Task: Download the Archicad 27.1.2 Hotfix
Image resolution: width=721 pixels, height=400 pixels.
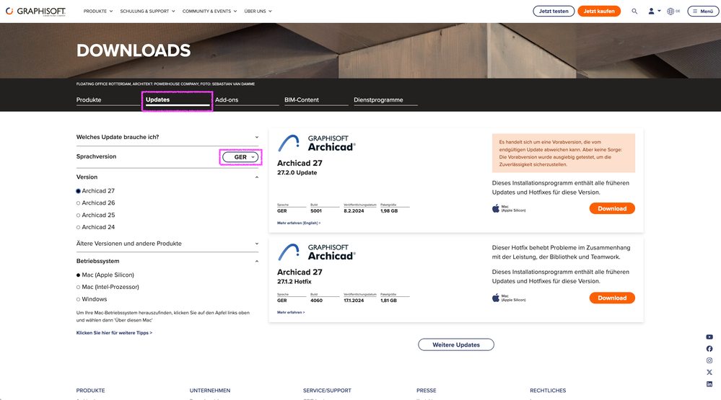Action: [612, 298]
